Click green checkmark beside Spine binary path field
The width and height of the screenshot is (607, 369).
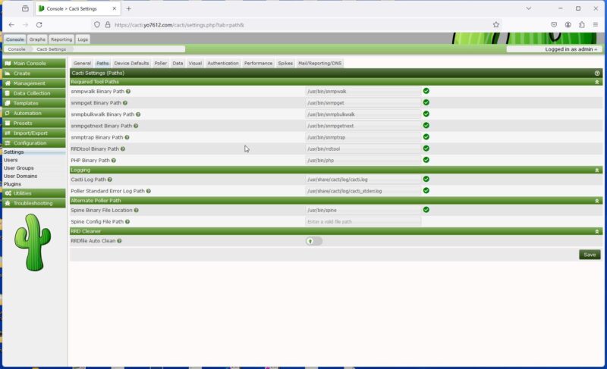[x=426, y=210]
